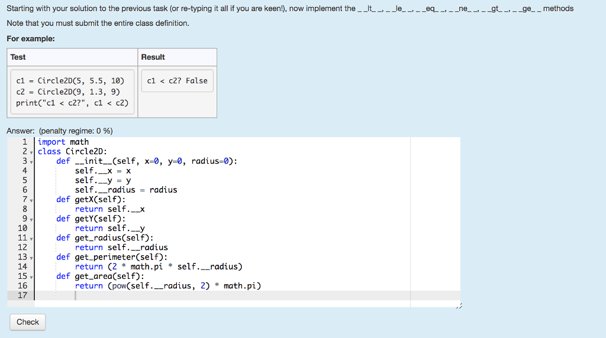Click the 'Answer: (penalty regime: 0 %)' label

(60, 131)
